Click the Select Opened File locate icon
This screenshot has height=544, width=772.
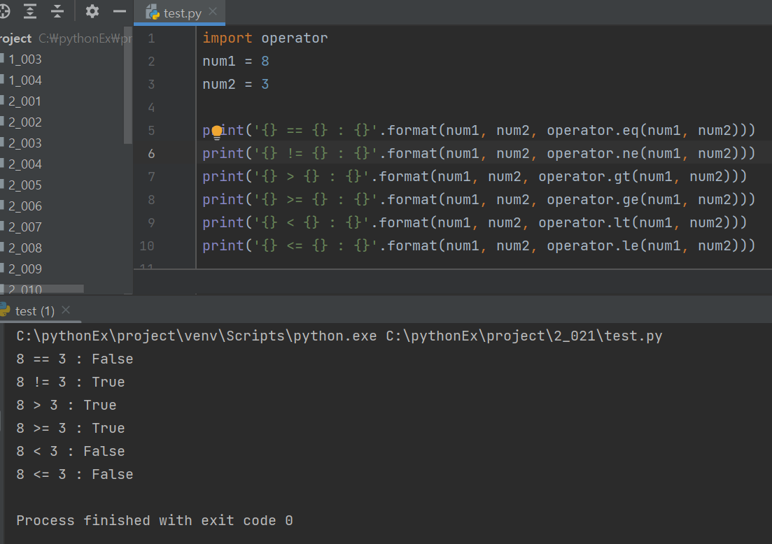[4, 10]
